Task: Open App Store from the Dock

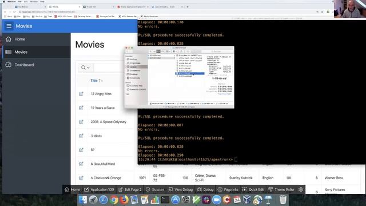Action: tap(176, 200)
